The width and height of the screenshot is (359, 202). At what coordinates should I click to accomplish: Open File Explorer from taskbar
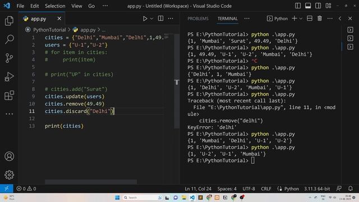click(184, 198)
